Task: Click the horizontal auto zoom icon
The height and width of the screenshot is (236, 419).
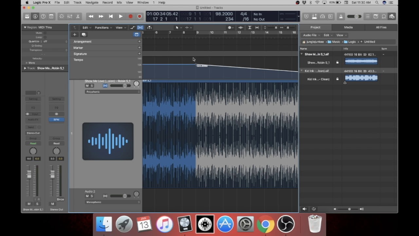Action: 257,28
